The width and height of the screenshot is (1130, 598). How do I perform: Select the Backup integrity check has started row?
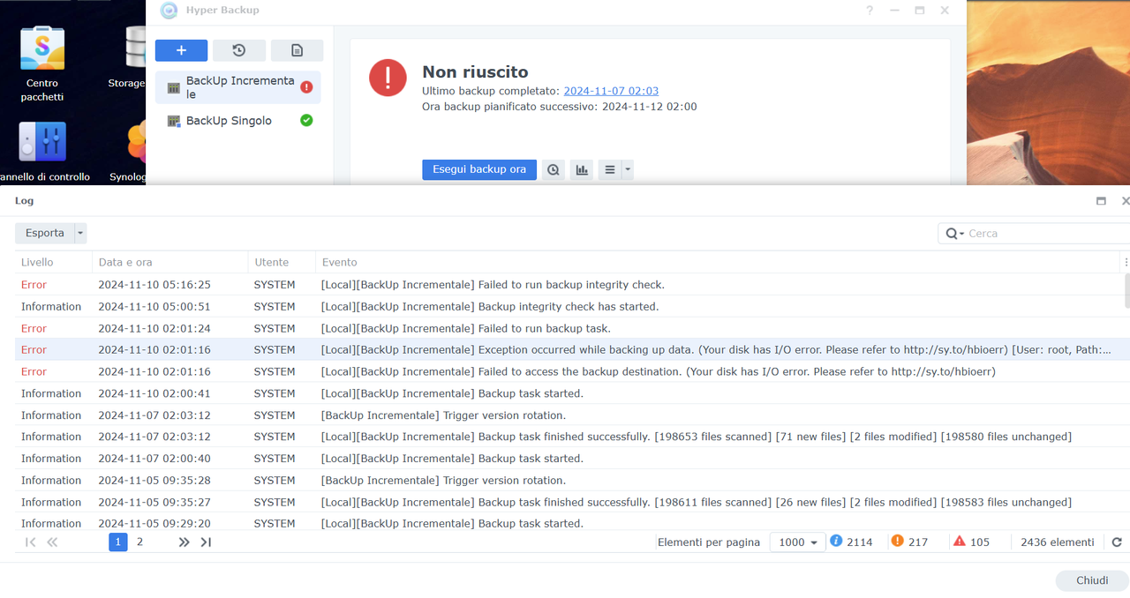point(570,307)
